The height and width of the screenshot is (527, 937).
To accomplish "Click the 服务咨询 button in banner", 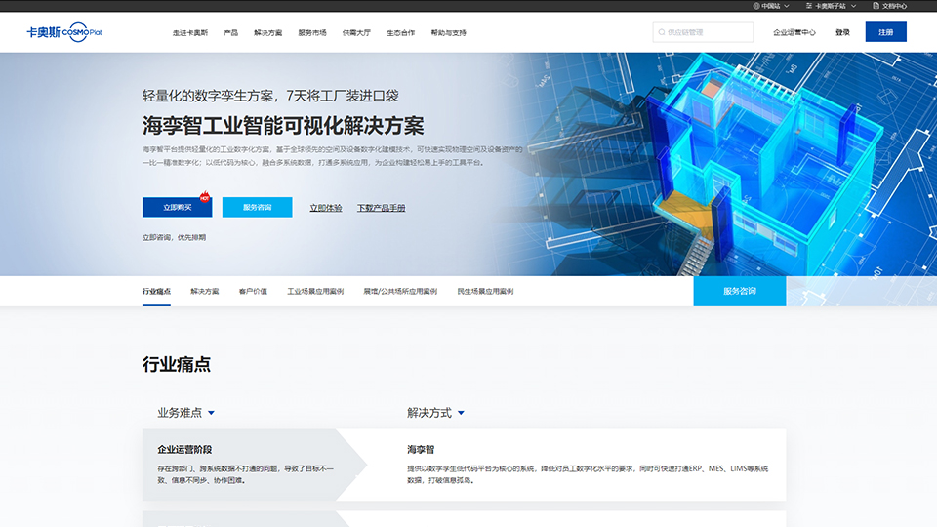I will point(257,207).
